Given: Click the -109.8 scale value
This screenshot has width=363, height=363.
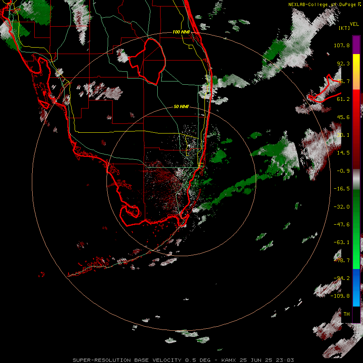Looking at the screenshot, I should coord(340,296).
